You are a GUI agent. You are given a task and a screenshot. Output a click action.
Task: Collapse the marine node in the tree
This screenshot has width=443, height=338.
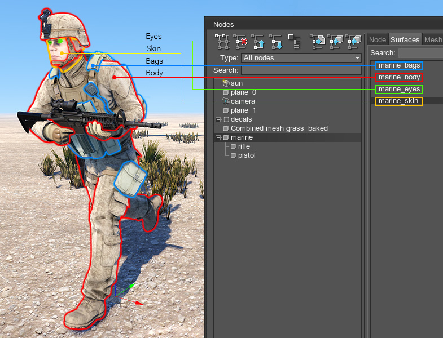(x=218, y=137)
